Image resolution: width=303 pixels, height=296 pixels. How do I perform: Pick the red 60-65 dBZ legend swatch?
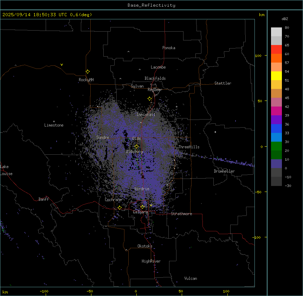click(x=276, y=49)
